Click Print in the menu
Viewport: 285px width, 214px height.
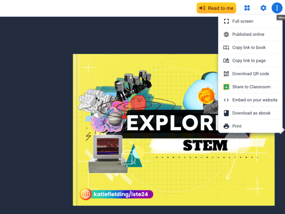click(237, 126)
